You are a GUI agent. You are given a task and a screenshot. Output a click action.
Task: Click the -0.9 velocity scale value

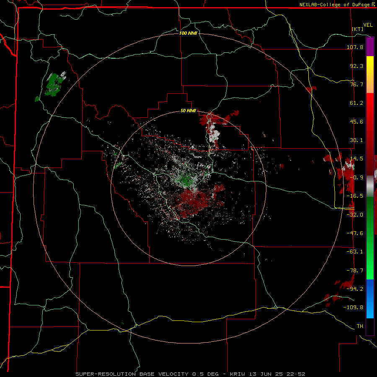point(356,178)
